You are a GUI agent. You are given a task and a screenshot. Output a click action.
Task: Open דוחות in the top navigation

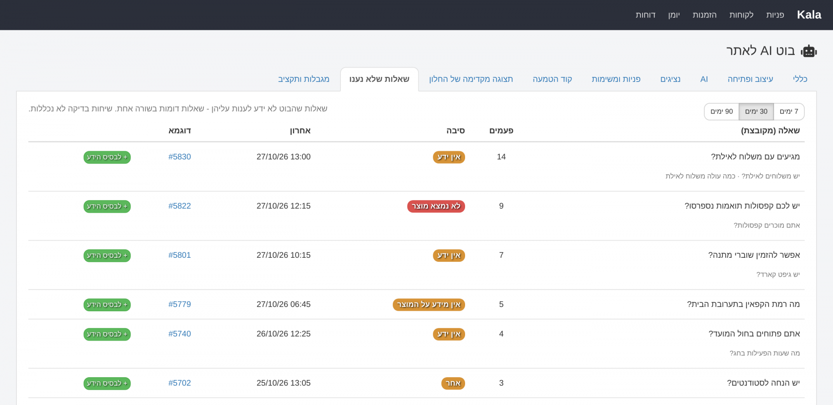click(646, 15)
